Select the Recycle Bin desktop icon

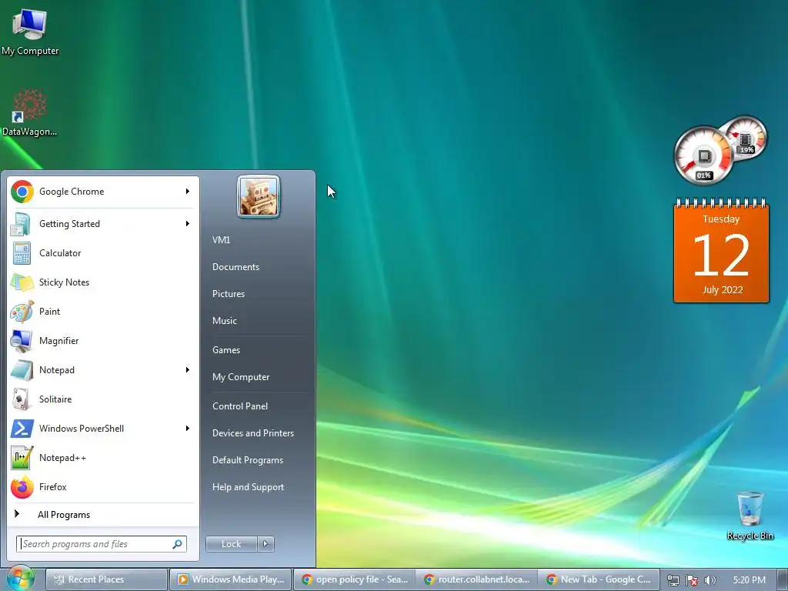(750, 516)
